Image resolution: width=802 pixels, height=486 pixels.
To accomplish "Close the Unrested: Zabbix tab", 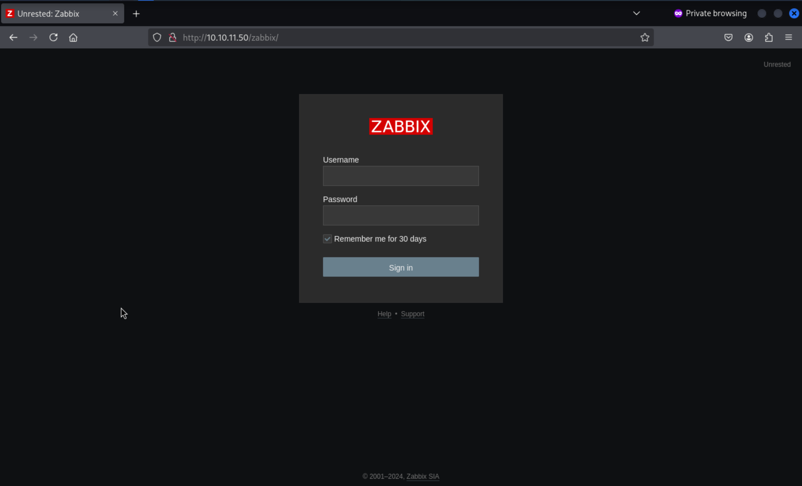I will pos(115,13).
